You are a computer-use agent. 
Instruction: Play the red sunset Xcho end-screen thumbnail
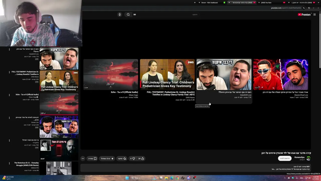111,74
